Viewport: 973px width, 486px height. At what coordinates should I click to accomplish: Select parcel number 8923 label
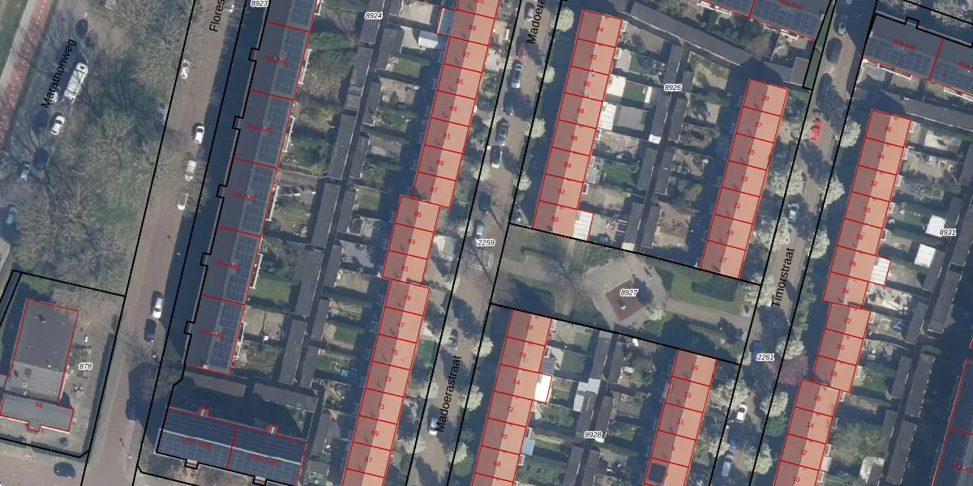tap(259, 4)
